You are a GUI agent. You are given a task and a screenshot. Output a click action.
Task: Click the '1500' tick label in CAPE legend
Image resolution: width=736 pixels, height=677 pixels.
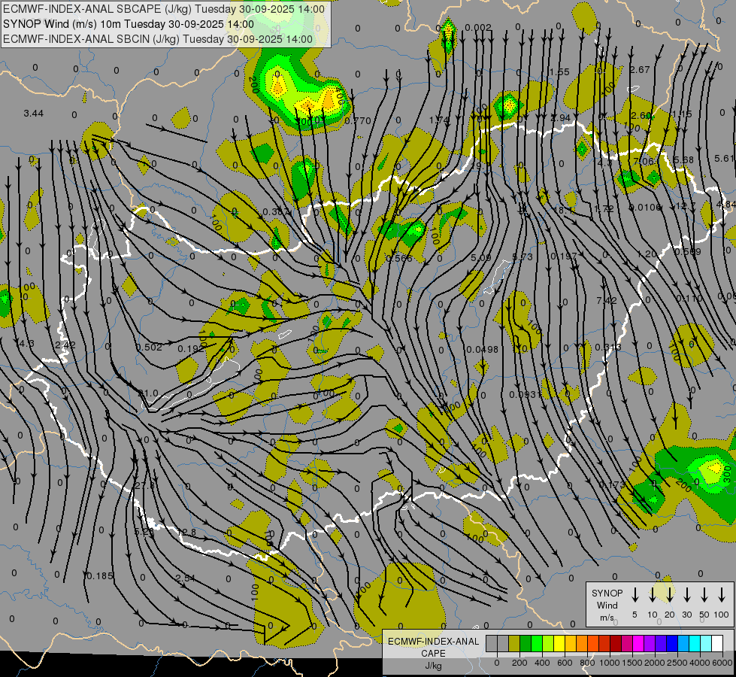(x=632, y=663)
